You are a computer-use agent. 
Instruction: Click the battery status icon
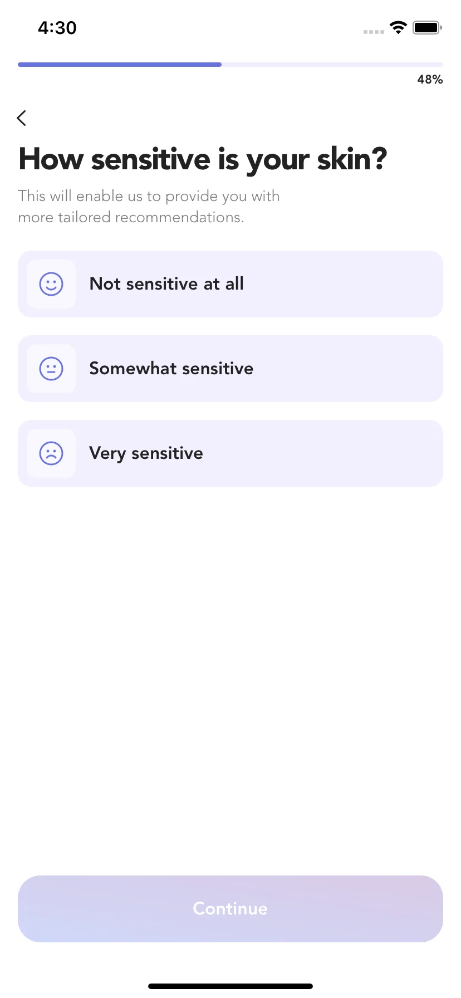(x=427, y=27)
